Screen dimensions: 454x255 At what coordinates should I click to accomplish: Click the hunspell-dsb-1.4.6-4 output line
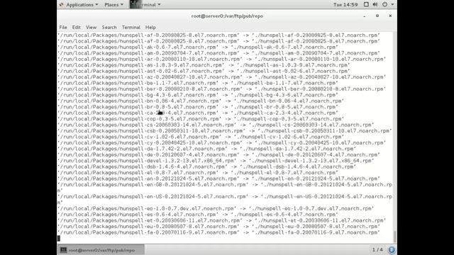tap(206, 166)
